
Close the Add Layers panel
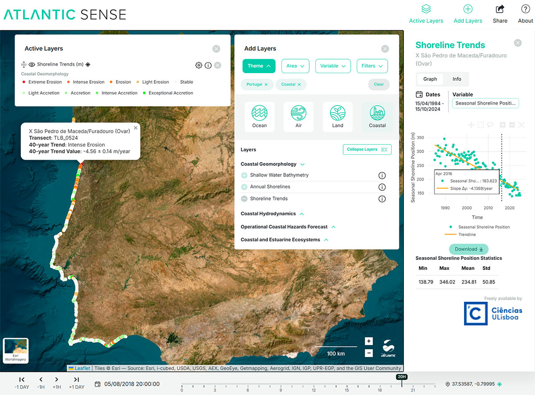click(385, 49)
